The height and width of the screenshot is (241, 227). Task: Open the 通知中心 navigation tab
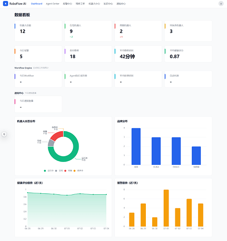coord(121,4)
